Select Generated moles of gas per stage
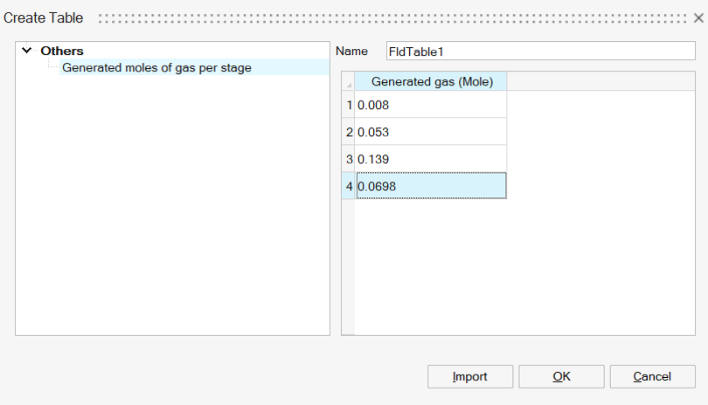This screenshot has height=405, width=708. (x=156, y=67)
